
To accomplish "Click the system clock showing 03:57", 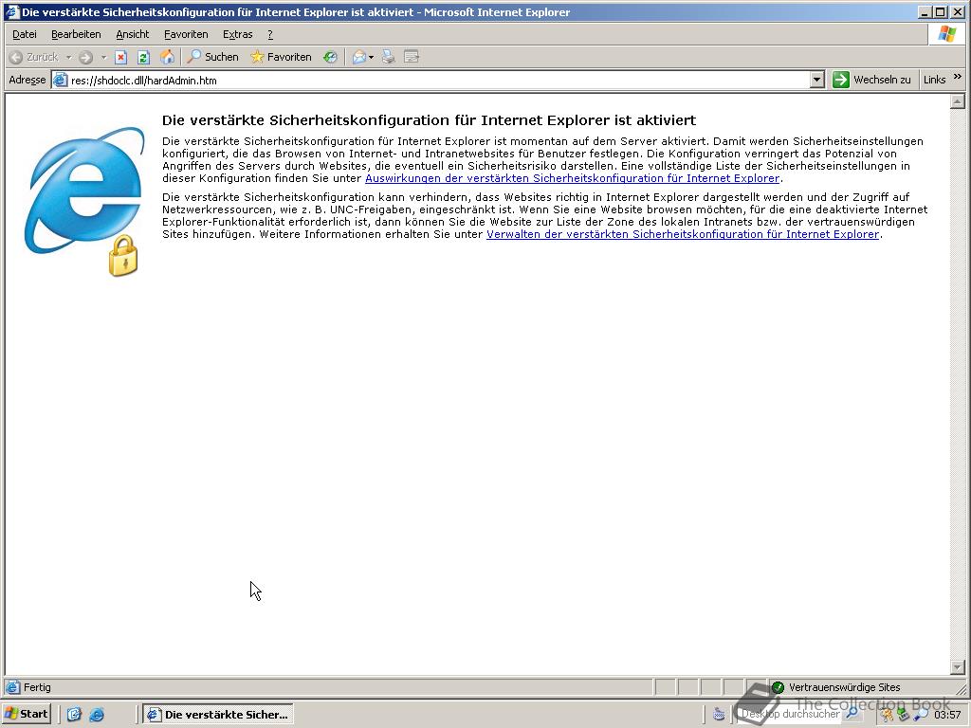I will (x=947, y=715).
